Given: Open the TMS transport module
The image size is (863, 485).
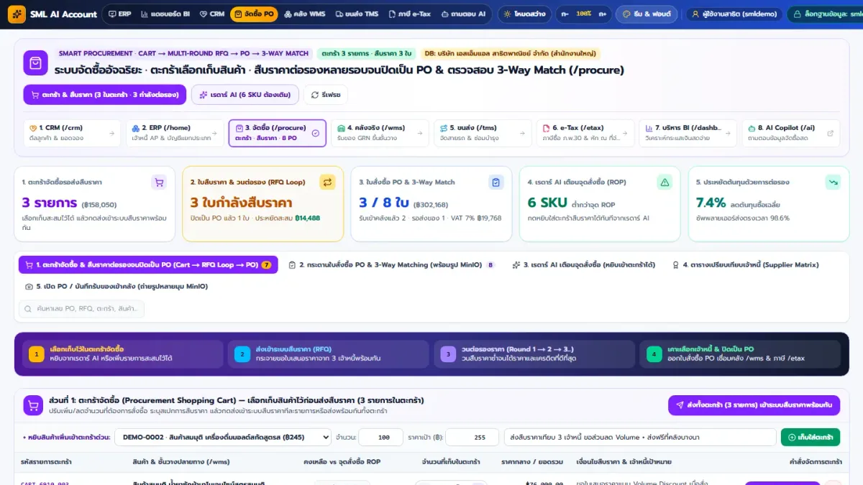Looking at the screenshot, I should point(357,14).
